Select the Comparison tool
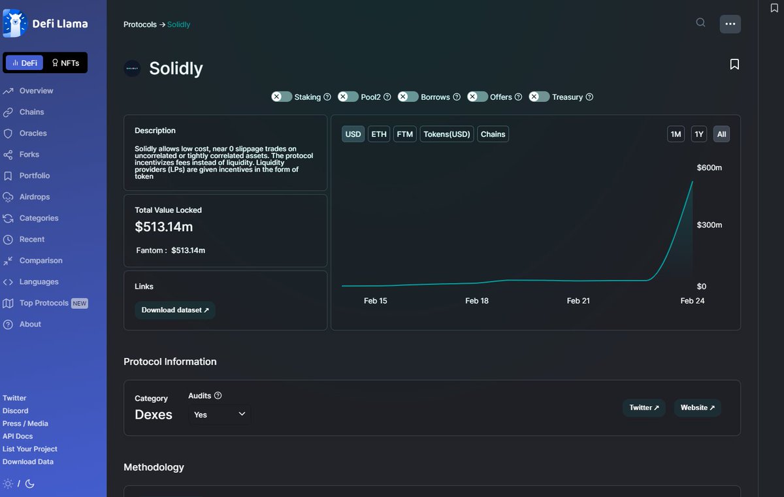The width and height of the screenshot is (784, 497). [x=39, y=260]
